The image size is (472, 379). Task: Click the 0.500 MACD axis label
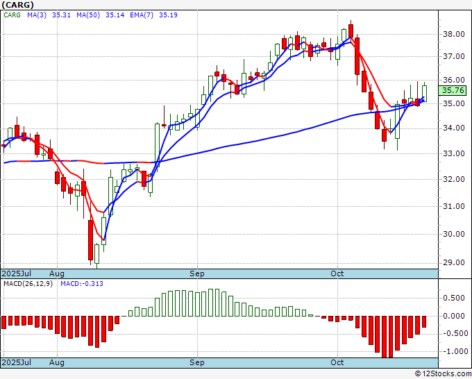point(454,298)
